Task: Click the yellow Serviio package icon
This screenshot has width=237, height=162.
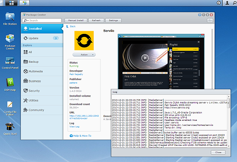Action: point(84,41)
